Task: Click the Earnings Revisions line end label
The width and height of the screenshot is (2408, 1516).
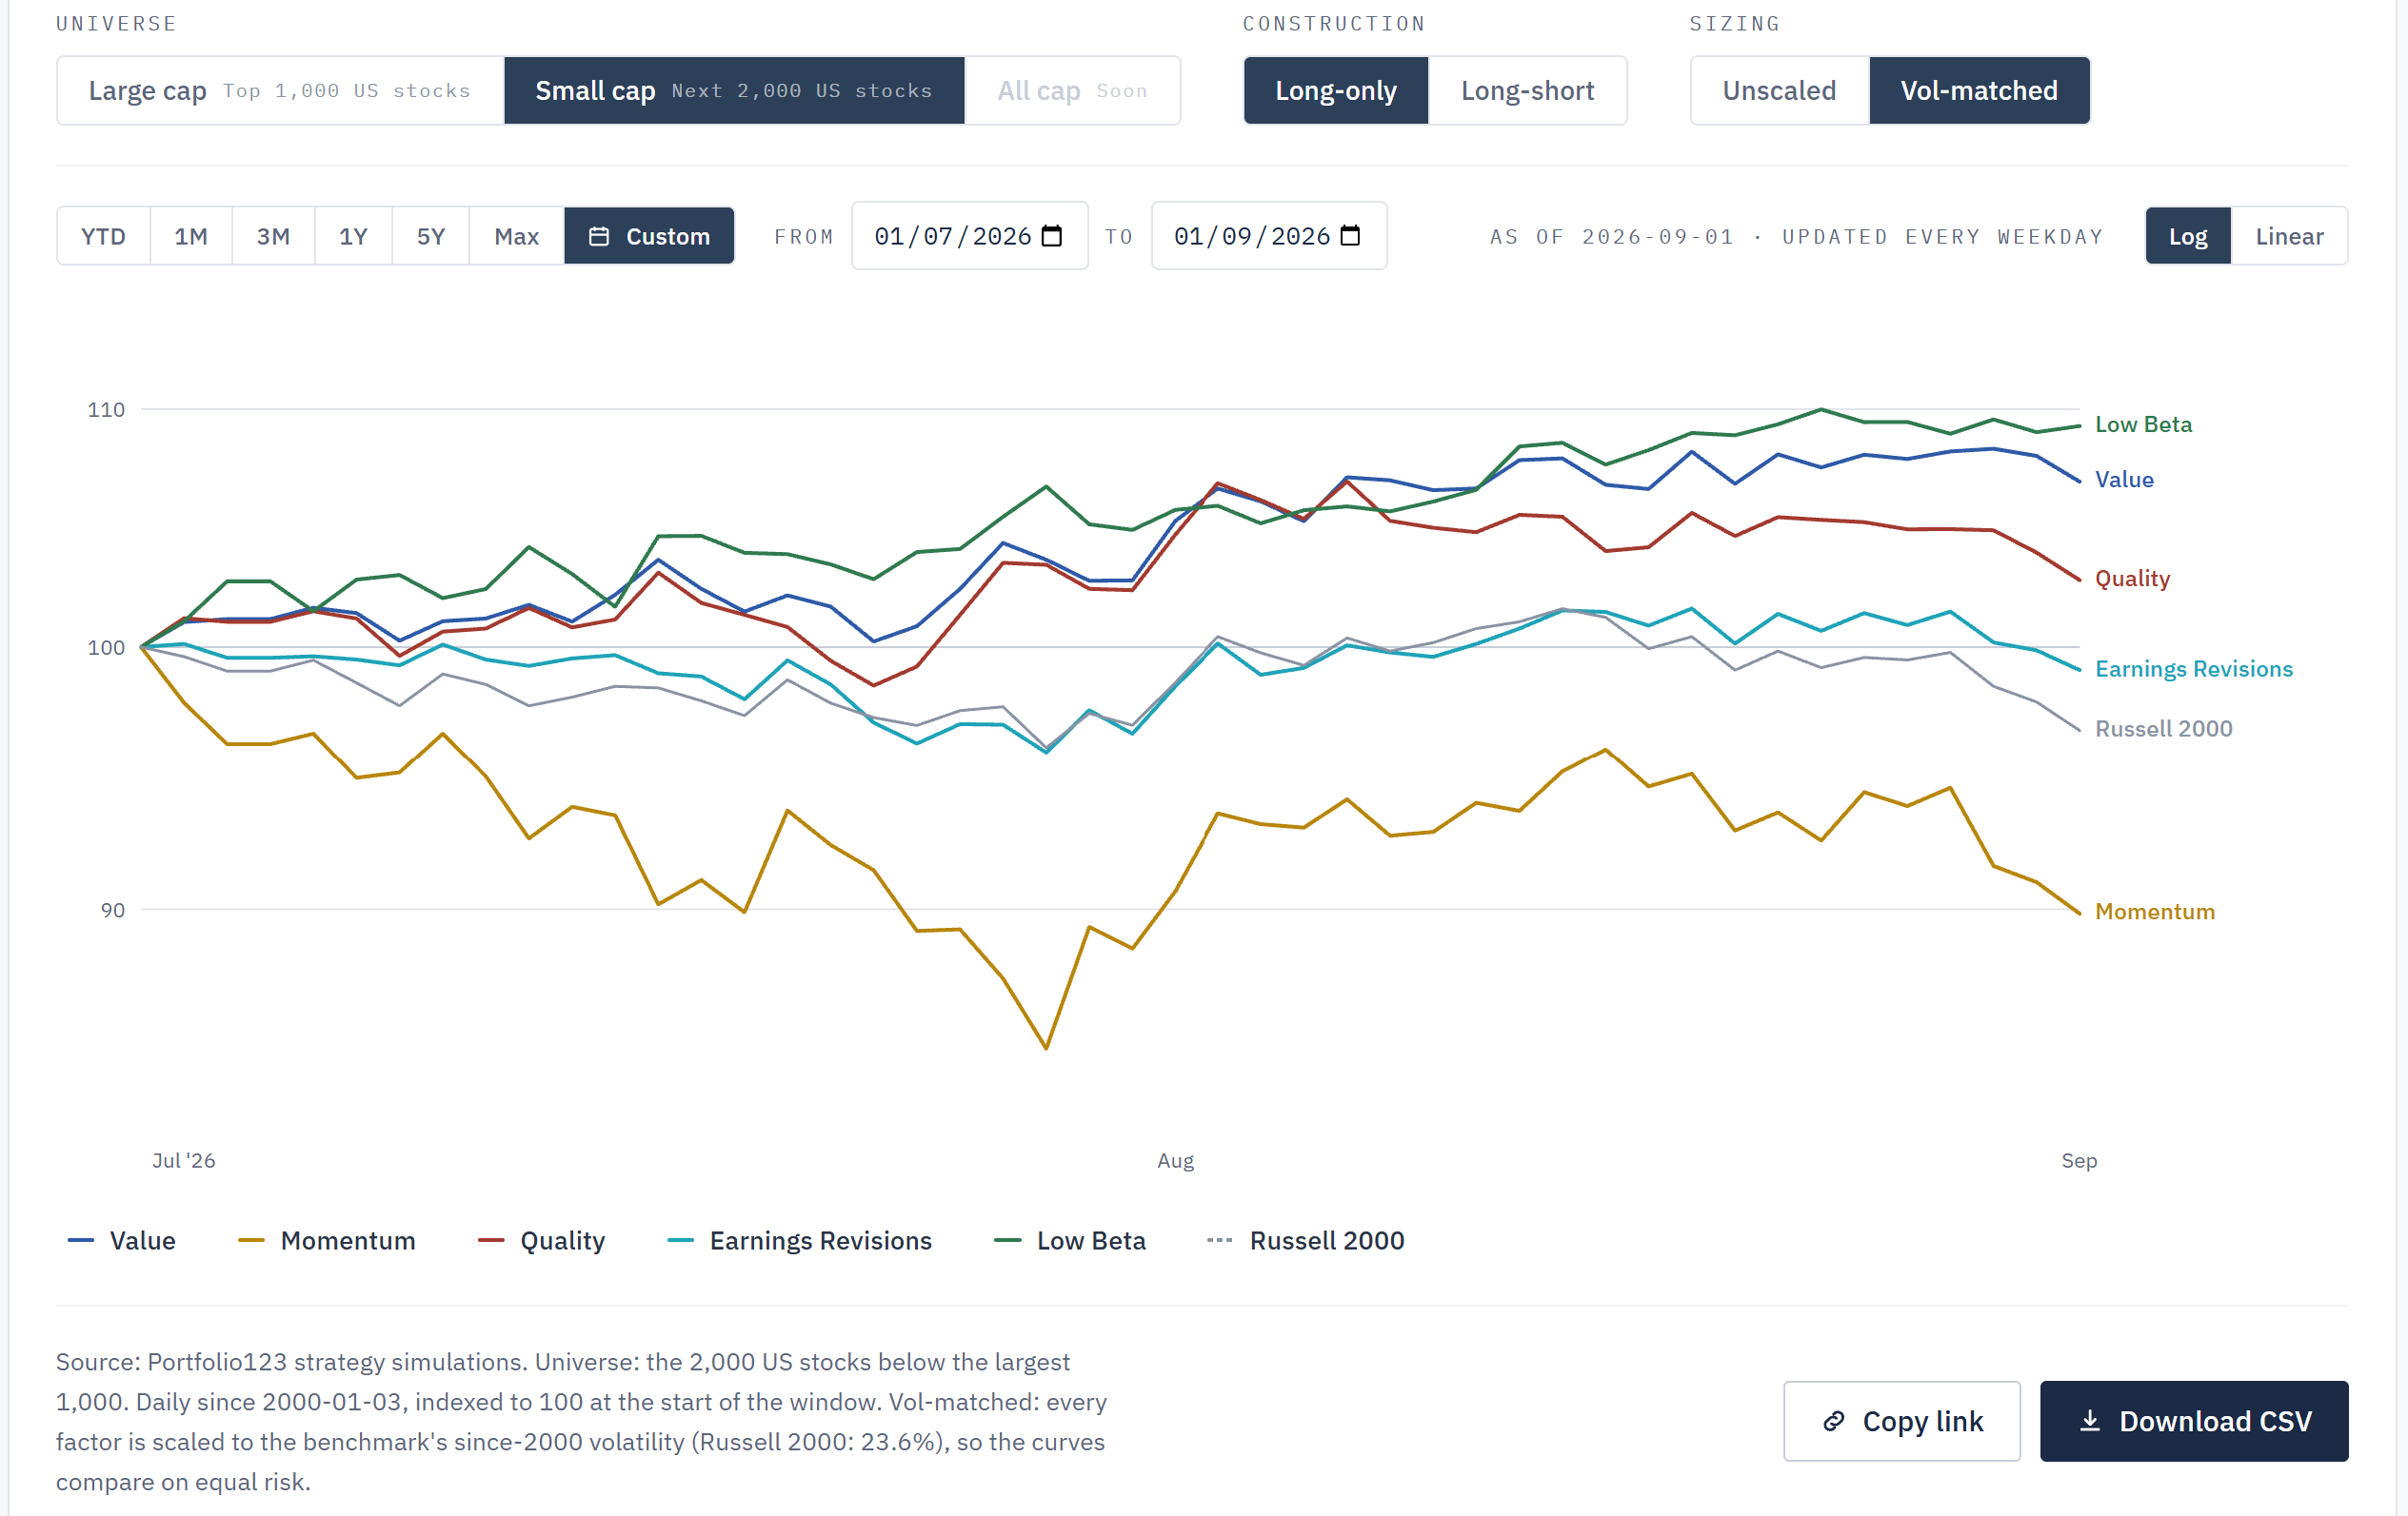Action: [x=2194, y=669]
